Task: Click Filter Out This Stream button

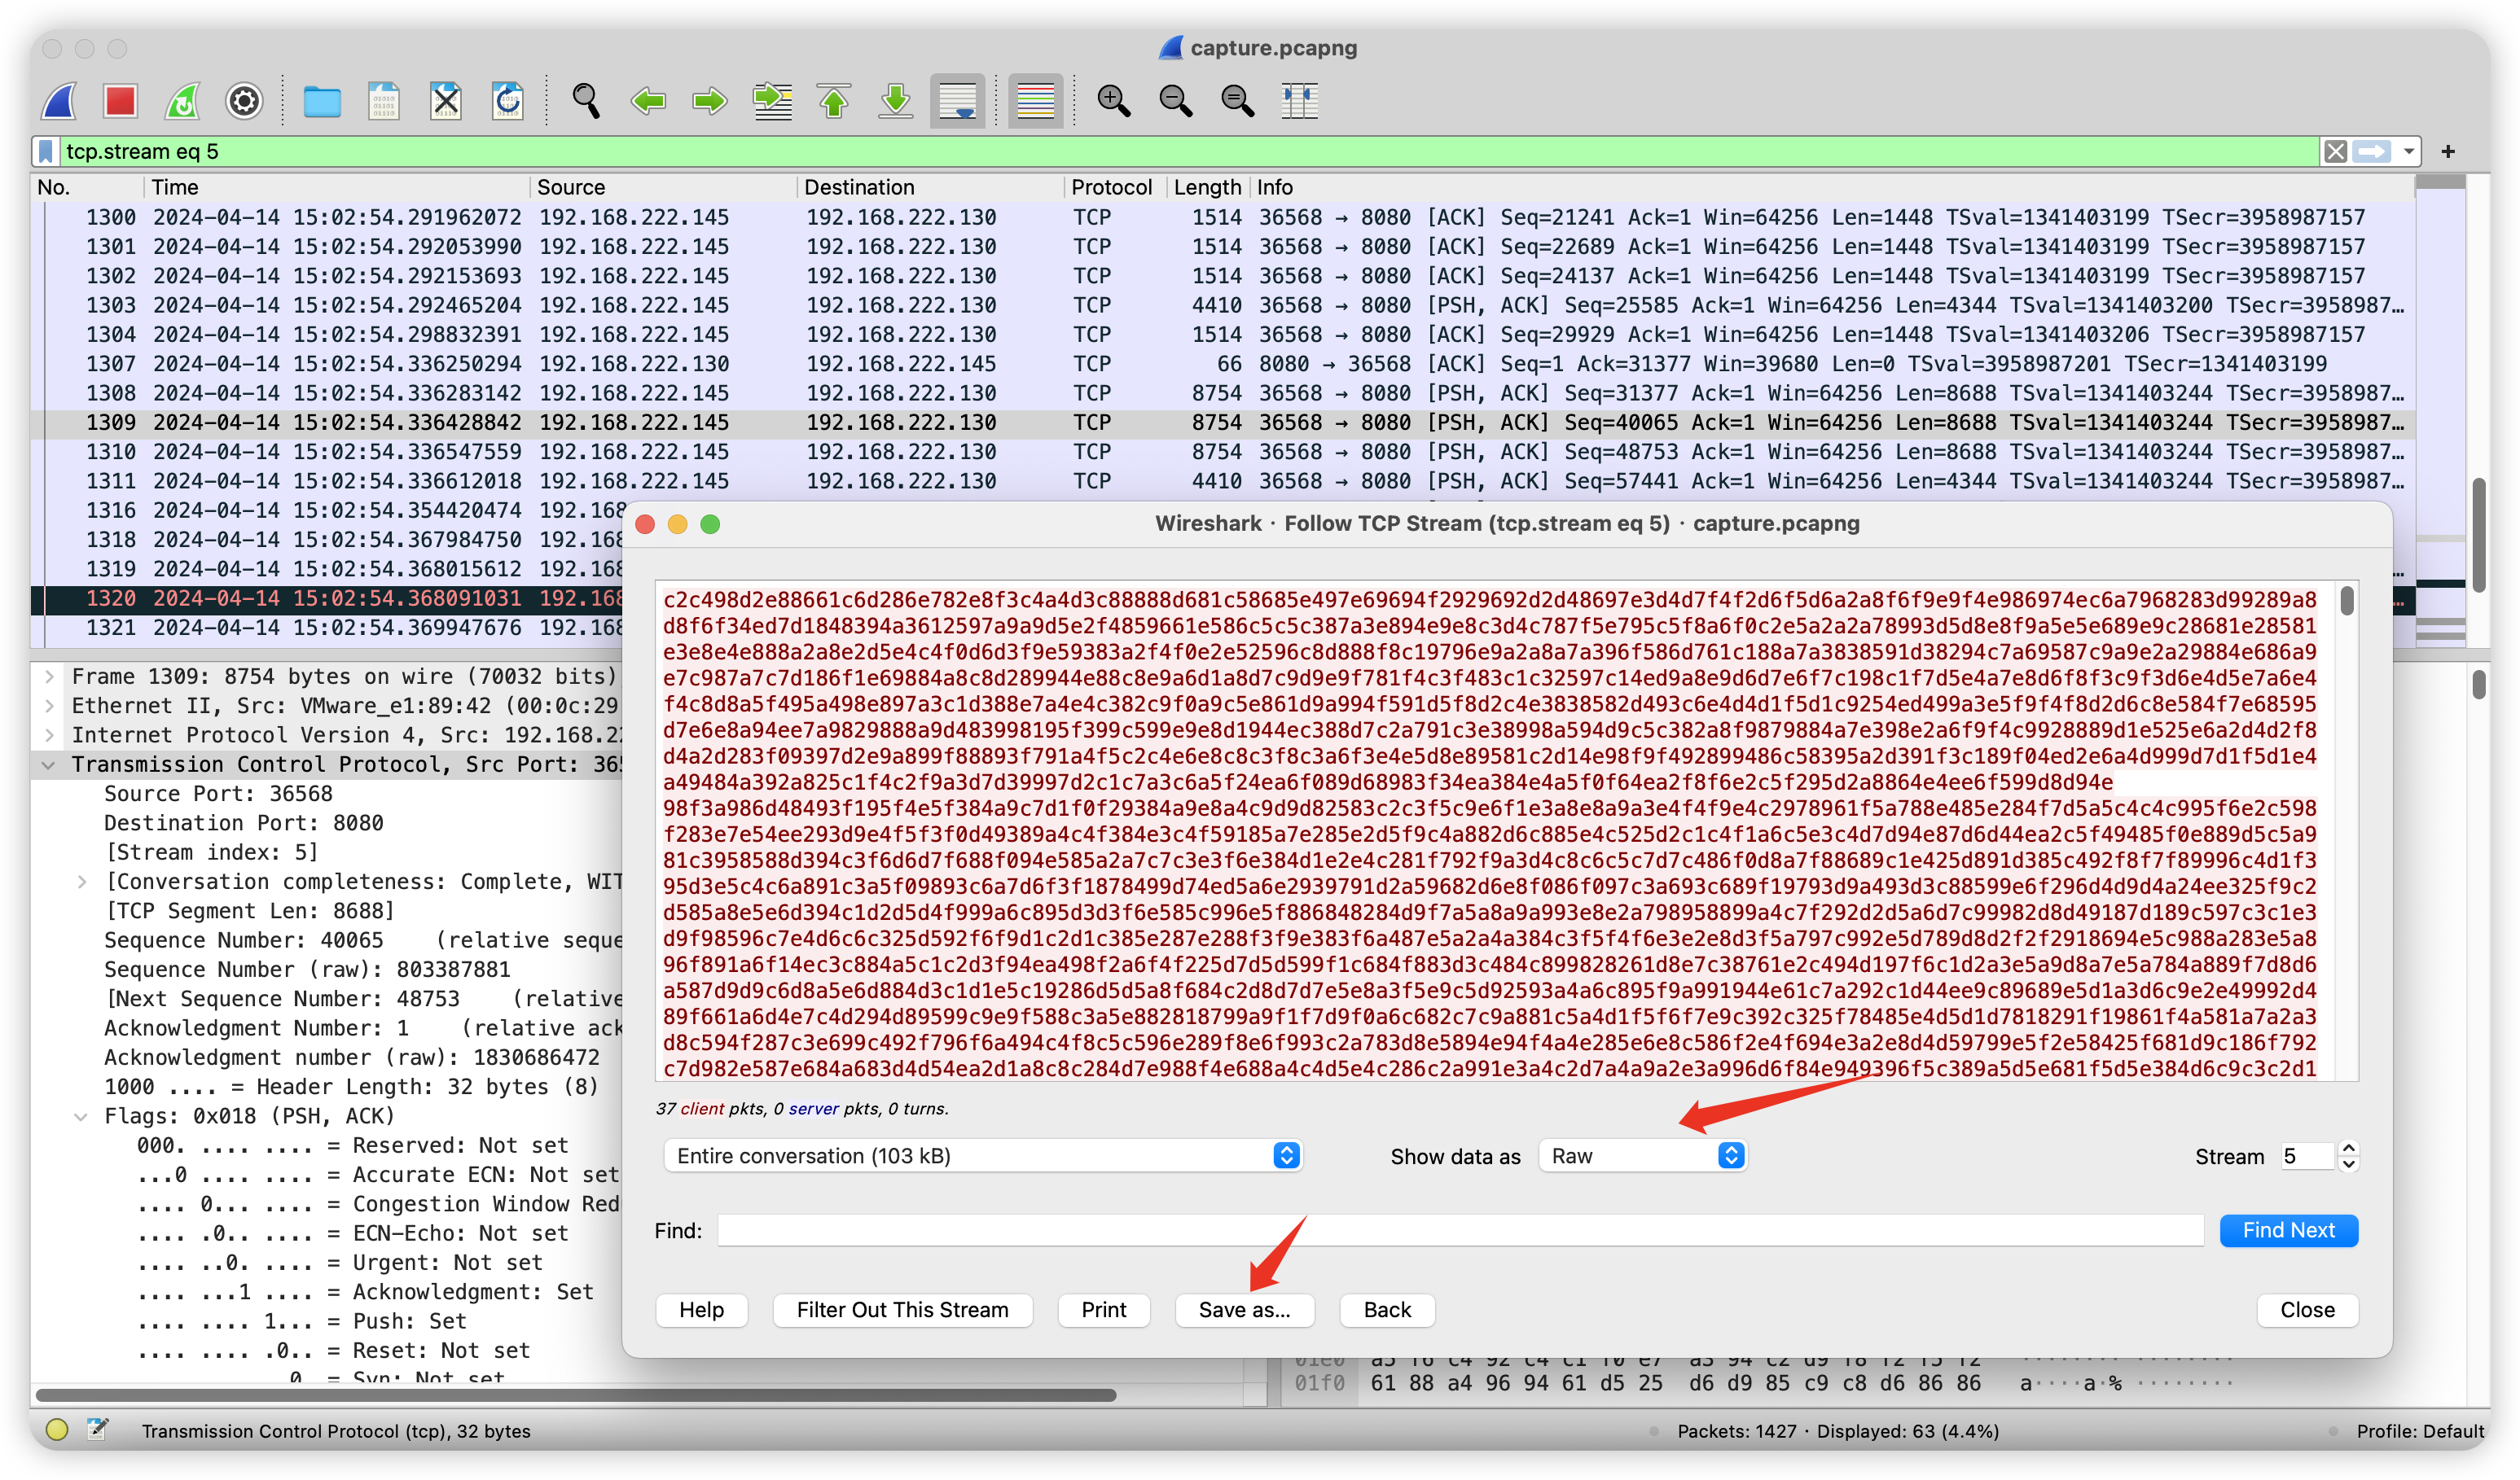Action: pyautogui.click(x=902, y=1310)
